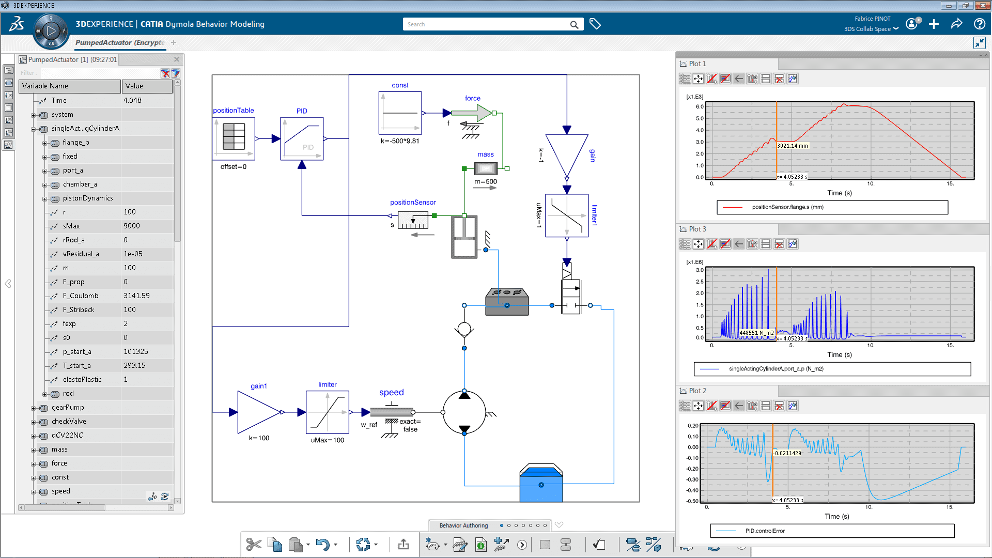Click the Share export icon in bottom toolbar
This screenshot has height=558, width=992.
click(x=404, y=545)
